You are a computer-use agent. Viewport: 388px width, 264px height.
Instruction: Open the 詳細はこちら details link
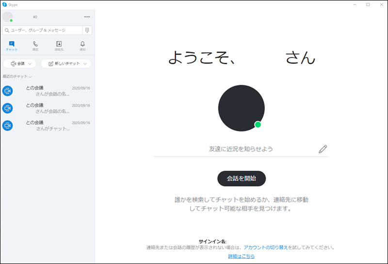(241, 256)
